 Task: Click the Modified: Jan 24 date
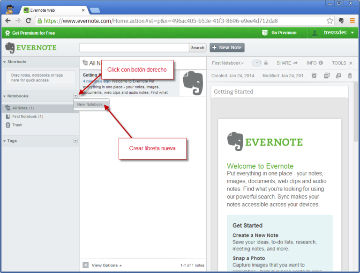pyautogui.click(x=283, y=76)
